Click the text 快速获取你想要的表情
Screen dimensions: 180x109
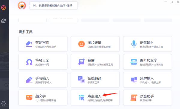(99, 47)
